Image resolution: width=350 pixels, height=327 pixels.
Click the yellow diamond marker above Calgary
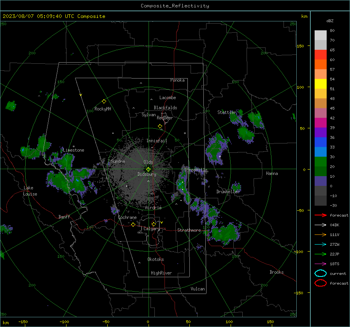pyautogui.click(x=154, y=224)
